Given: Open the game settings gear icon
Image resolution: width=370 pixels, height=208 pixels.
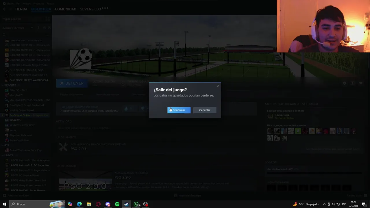Looking at the screenshot, I should [x=344, y=83].
